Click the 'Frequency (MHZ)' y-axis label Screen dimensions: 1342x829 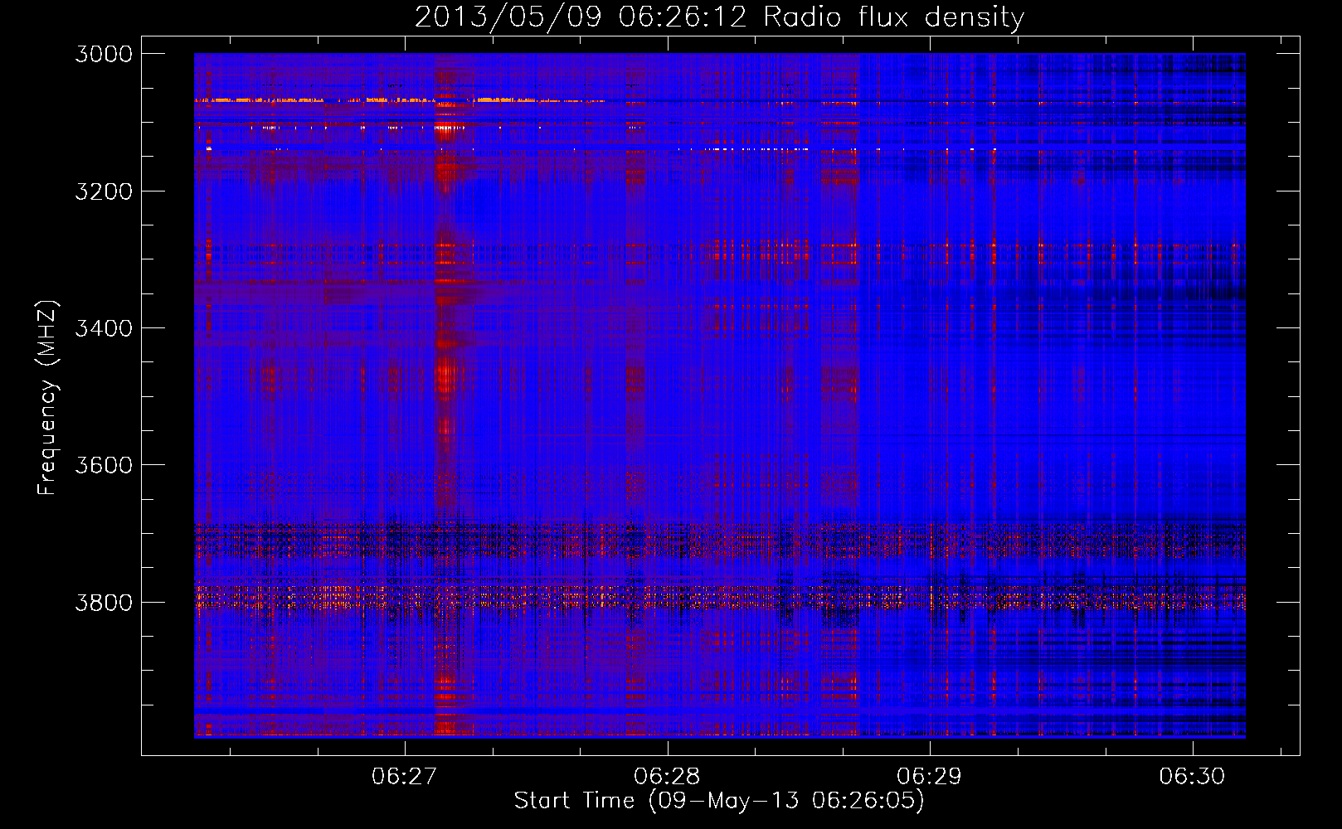pos(47,398)
